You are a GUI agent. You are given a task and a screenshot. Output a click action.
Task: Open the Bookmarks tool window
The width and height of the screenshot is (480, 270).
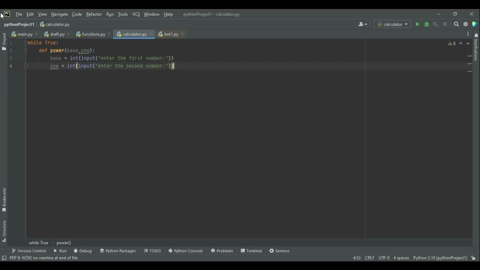pos(4,200)
